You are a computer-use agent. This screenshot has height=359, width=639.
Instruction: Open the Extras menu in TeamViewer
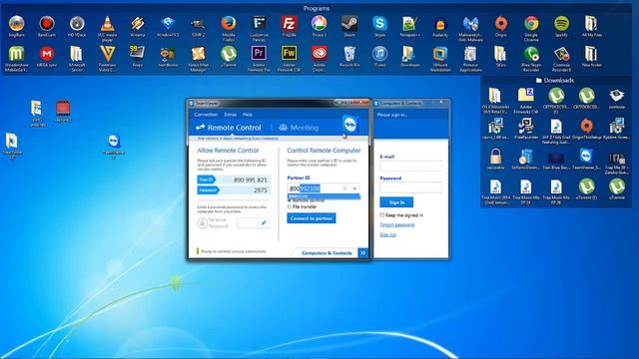click(x=231, y=115)
